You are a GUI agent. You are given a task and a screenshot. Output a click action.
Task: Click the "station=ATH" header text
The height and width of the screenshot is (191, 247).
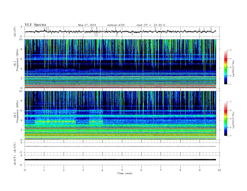pos(116,25)
